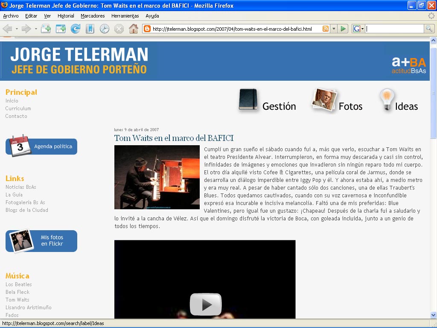Open the Inicio link
This screenshot has height=328, width=437.
(x=12, y=101)
